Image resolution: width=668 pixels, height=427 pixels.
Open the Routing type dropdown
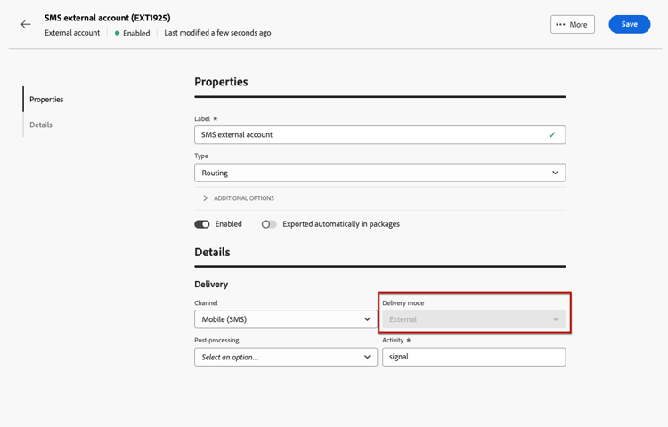click(379, 173)
